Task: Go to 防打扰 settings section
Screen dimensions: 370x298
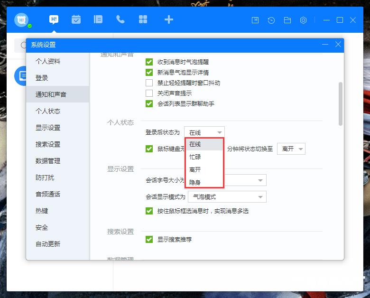Action: coord(58,177)
